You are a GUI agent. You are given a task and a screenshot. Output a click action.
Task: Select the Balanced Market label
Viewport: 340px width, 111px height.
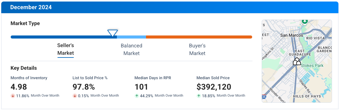(131, 50)
